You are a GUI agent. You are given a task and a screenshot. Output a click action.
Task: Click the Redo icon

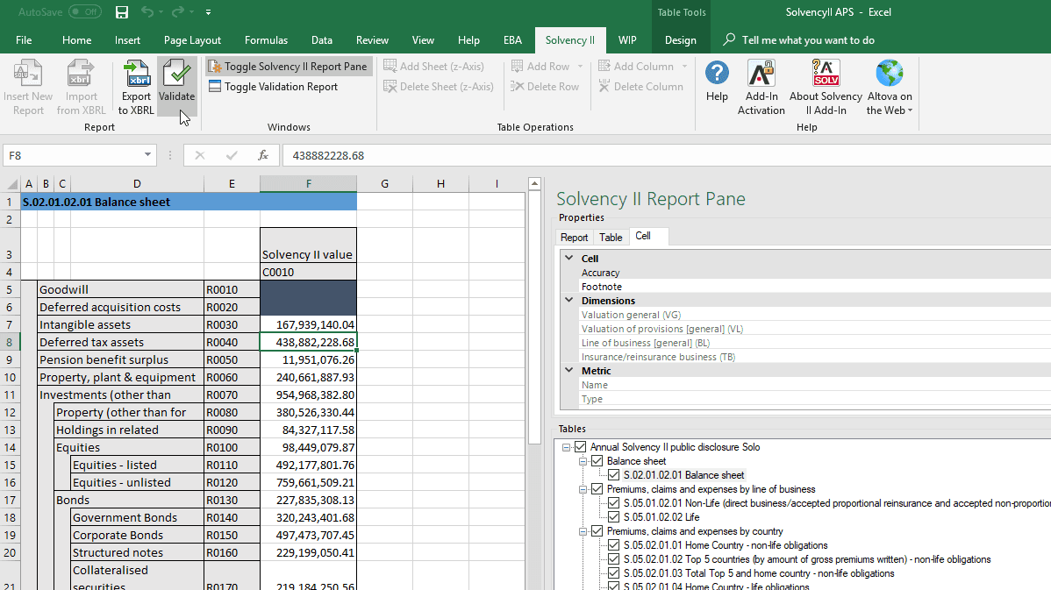(177, 12)
